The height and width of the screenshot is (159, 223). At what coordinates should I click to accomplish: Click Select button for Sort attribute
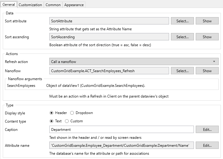pyautogui.click(x=182, y=21)
